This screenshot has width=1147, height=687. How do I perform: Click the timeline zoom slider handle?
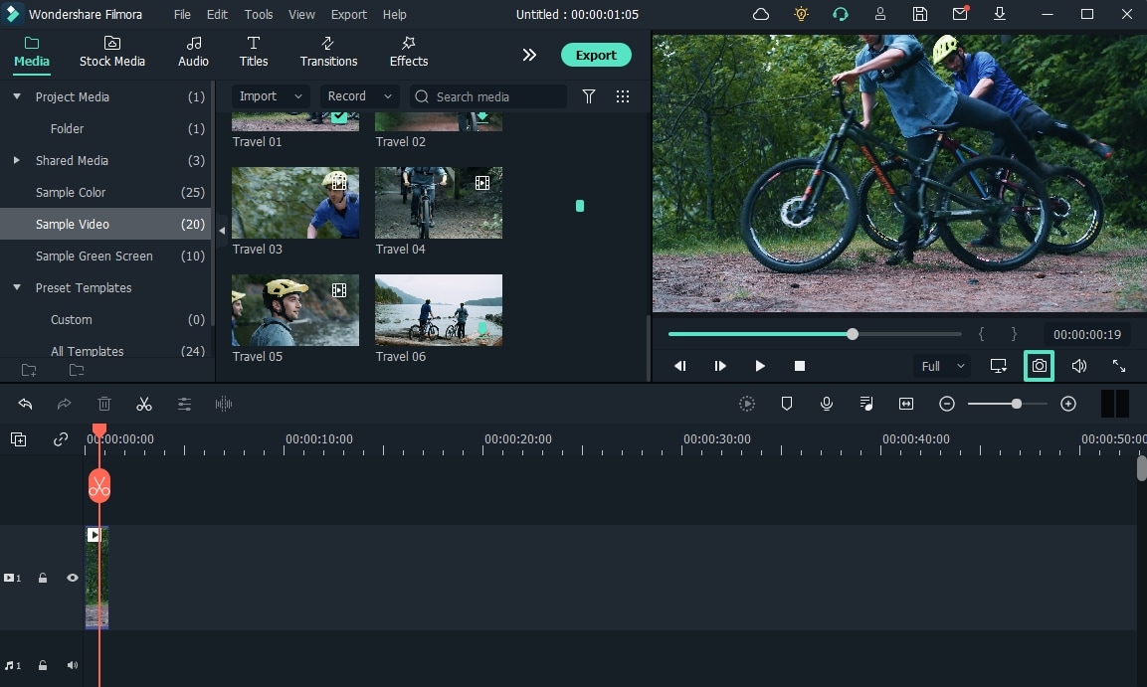pyautogui.click(x=1016, y=404)
